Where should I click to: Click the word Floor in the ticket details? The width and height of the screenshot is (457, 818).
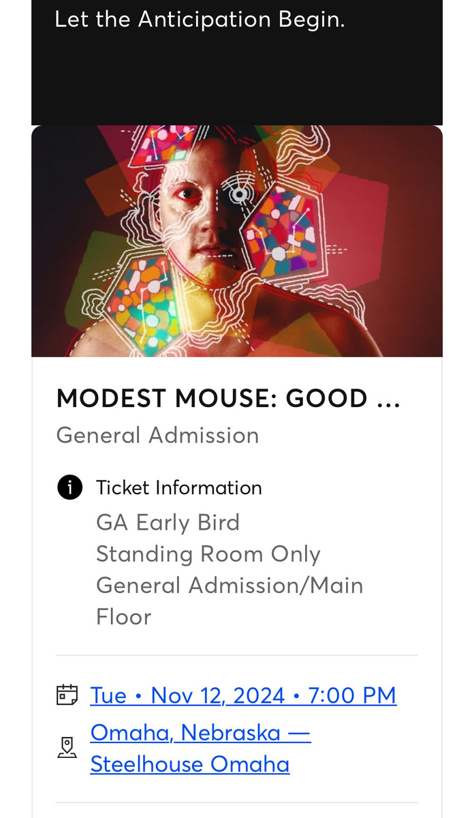pos(123,617)
